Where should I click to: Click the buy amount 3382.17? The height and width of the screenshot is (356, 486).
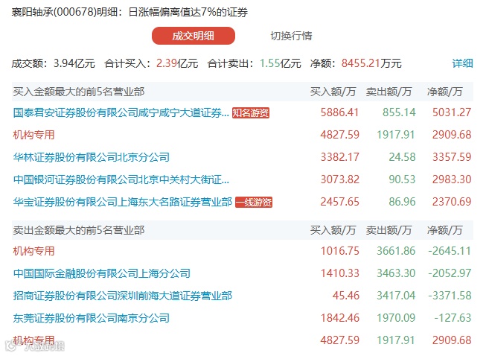pos(339,157)
